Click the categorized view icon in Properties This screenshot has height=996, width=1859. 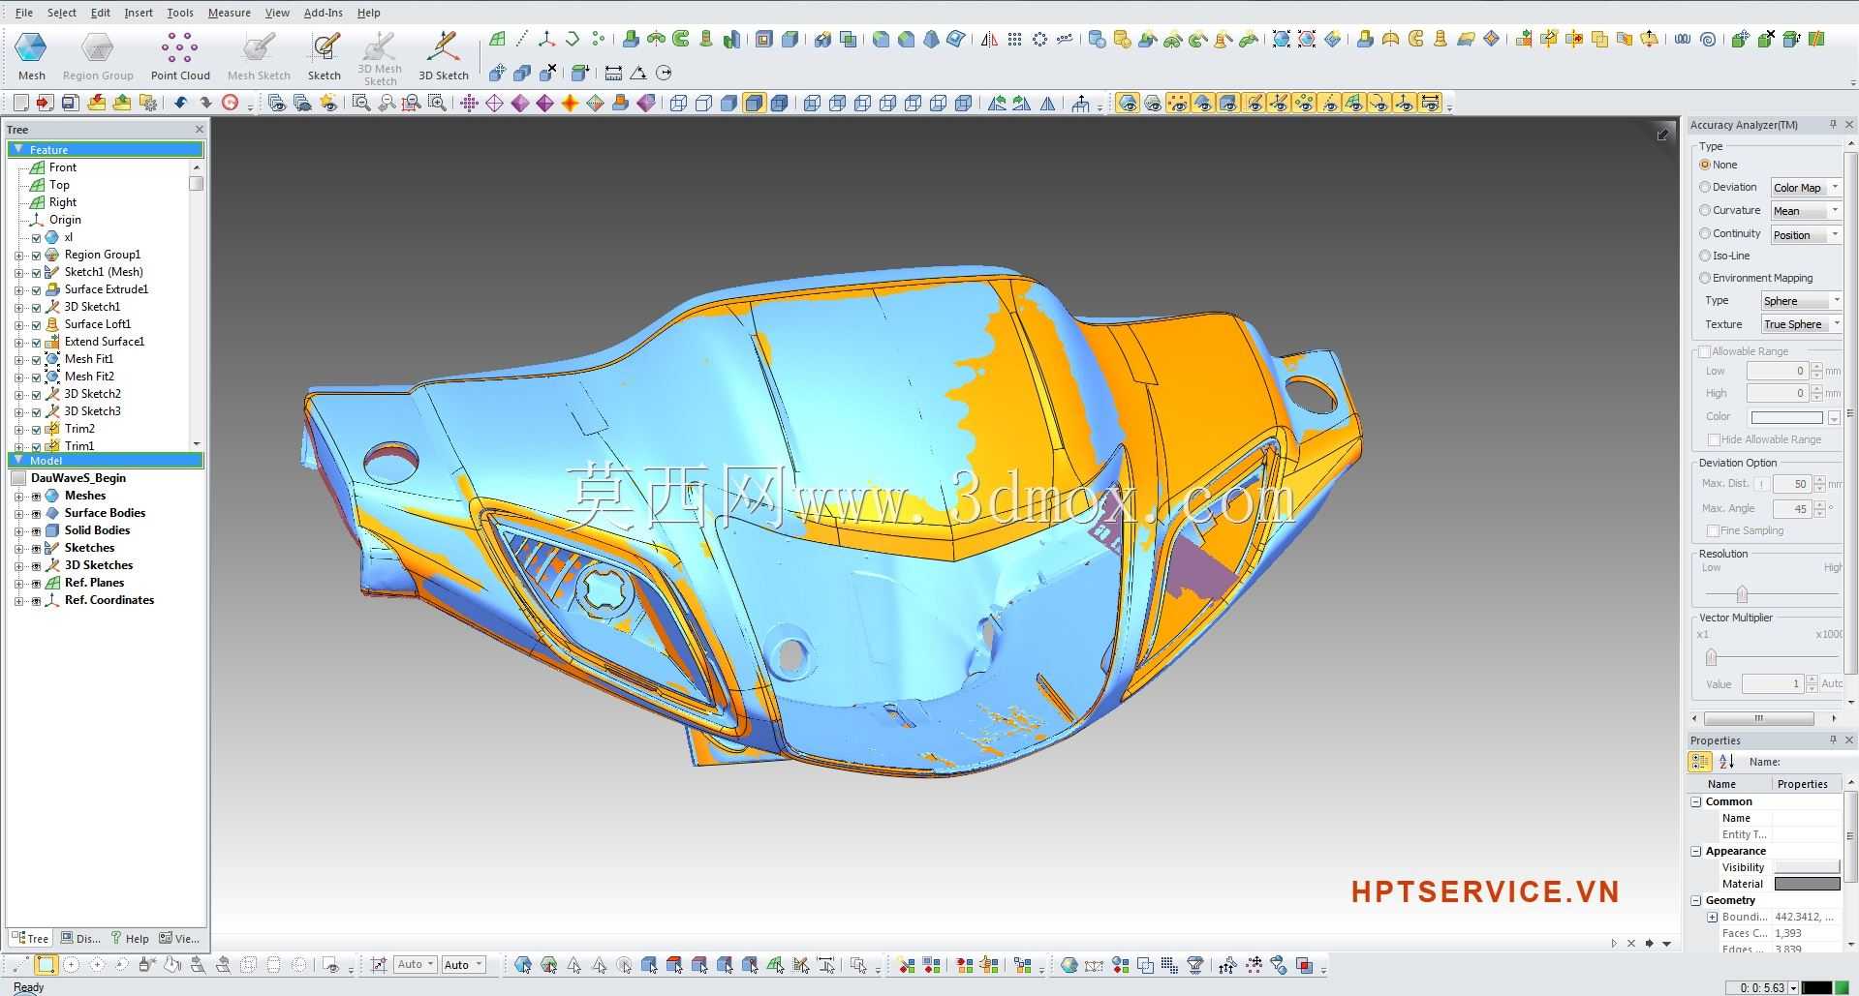coord(1700,762)
